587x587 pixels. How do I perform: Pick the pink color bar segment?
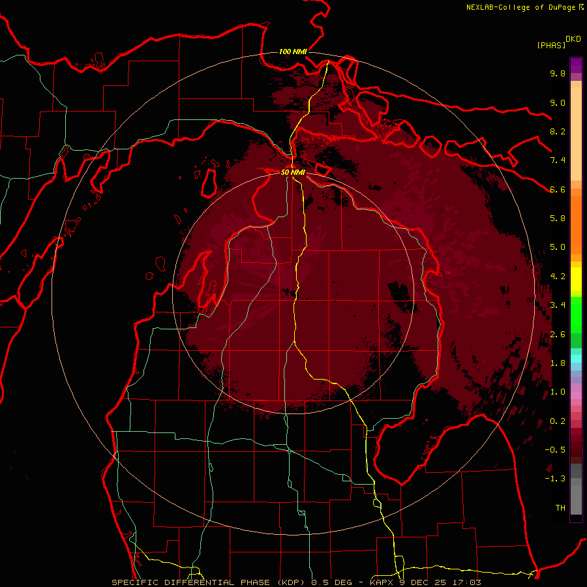click(576, 395)
